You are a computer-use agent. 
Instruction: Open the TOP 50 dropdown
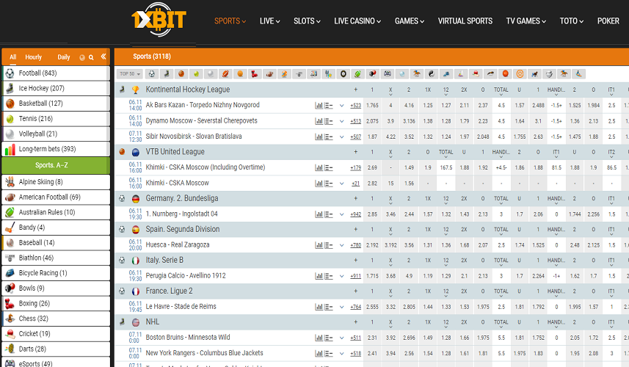[130, 74]
